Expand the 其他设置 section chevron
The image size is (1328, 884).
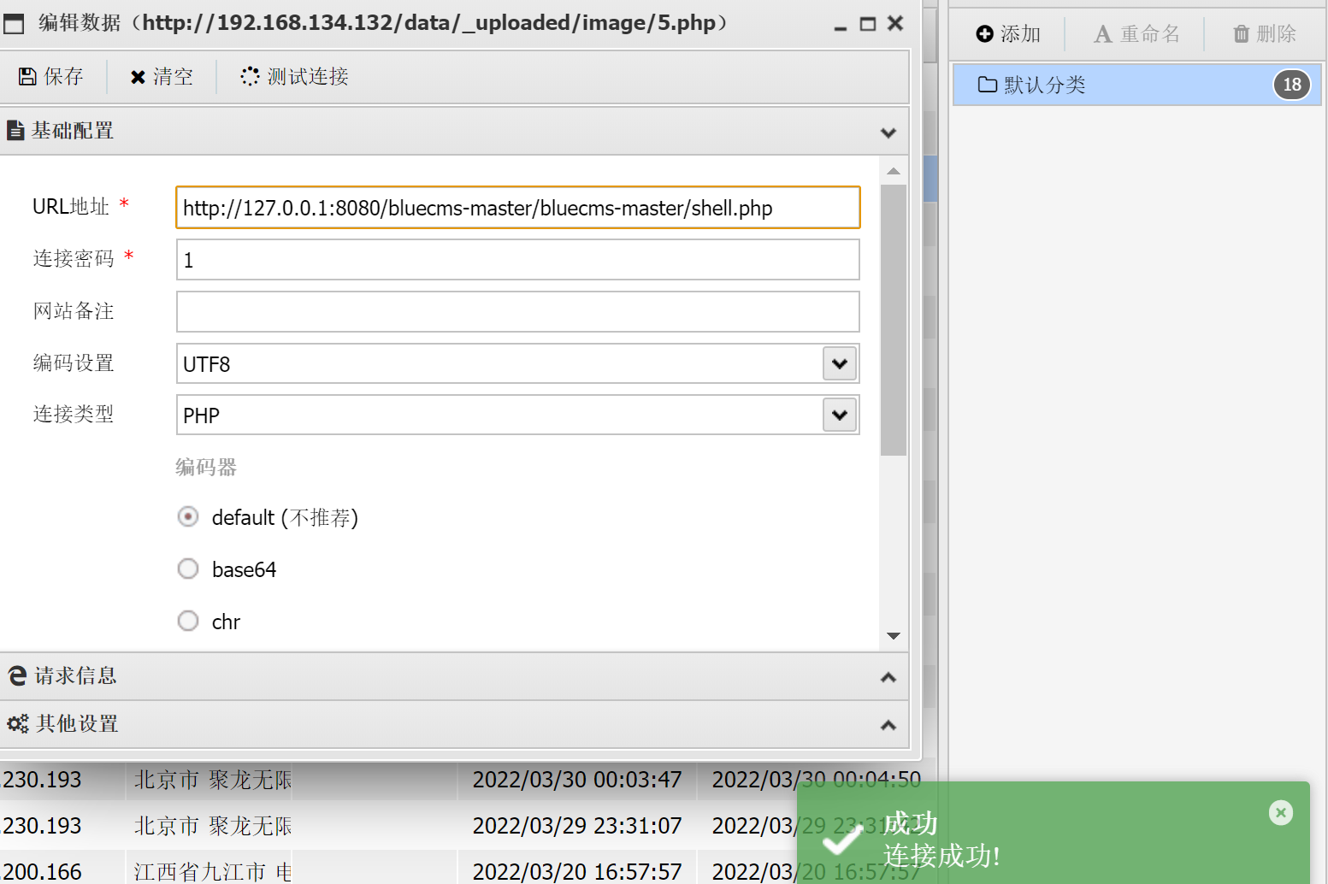tap(888, 725)
